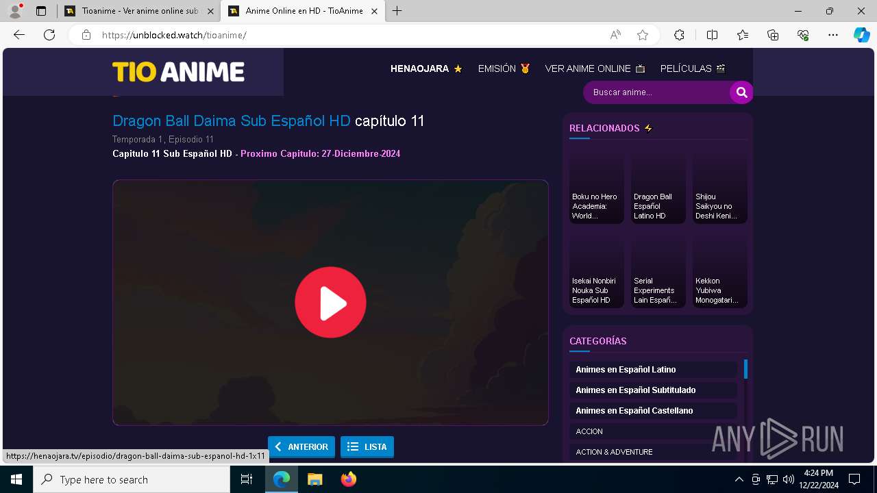Play the Dragon Ball Daima video
The height and width of the screenshot is (493, 877).
(x=330, y=303)
